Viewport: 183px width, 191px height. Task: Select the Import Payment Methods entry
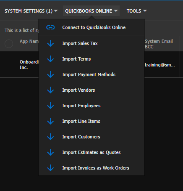[x=91, y=74]
